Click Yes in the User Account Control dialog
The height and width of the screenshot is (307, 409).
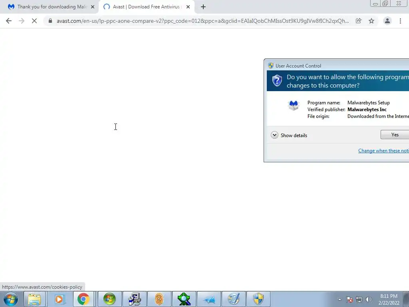[395, 135]
